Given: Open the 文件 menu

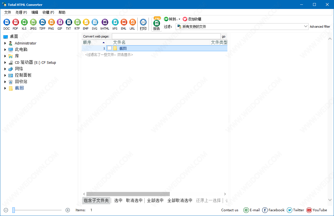Looking at the screenshot, I should [8, 12].
